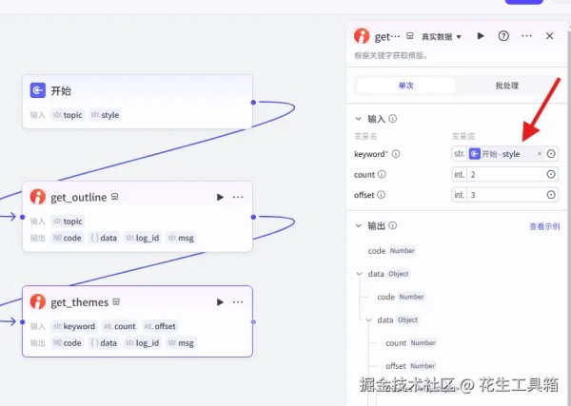The height and width of the screenshot is (406, 571).
Task: Click the output port of get_themes node
Action: (x=253, y=322)
